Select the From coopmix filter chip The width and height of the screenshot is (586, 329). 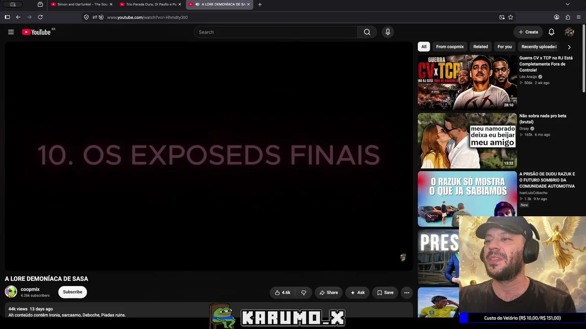pyautogui.click(x=450, y=47)
